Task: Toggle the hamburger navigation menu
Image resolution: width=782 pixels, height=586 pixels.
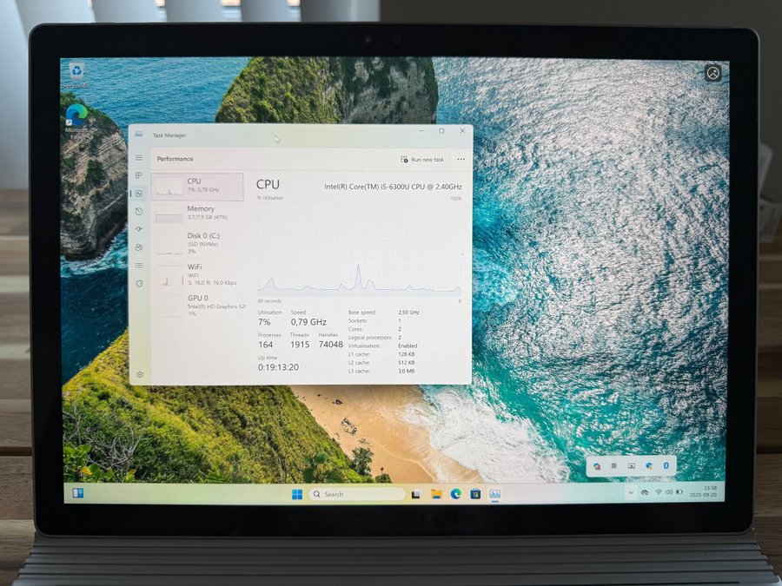Action: [139, 157]
